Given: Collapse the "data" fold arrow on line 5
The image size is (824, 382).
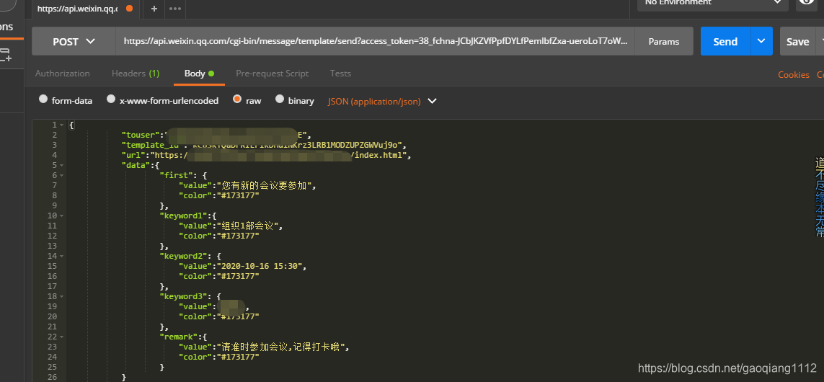Looking at the screenshot, I should click(x=62, y=166).
